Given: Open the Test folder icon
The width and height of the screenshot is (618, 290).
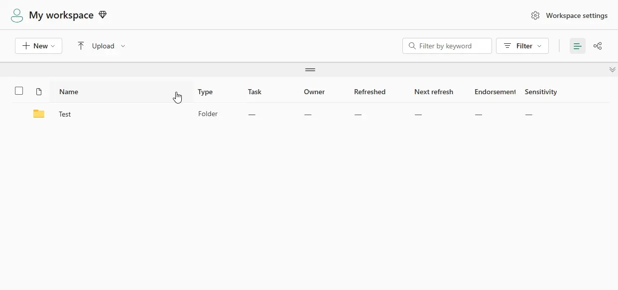Looking at the screenshot, I should point(39,114).
